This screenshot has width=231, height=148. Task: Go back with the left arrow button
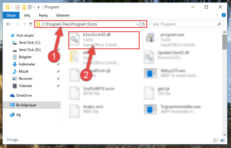[8, 24]
